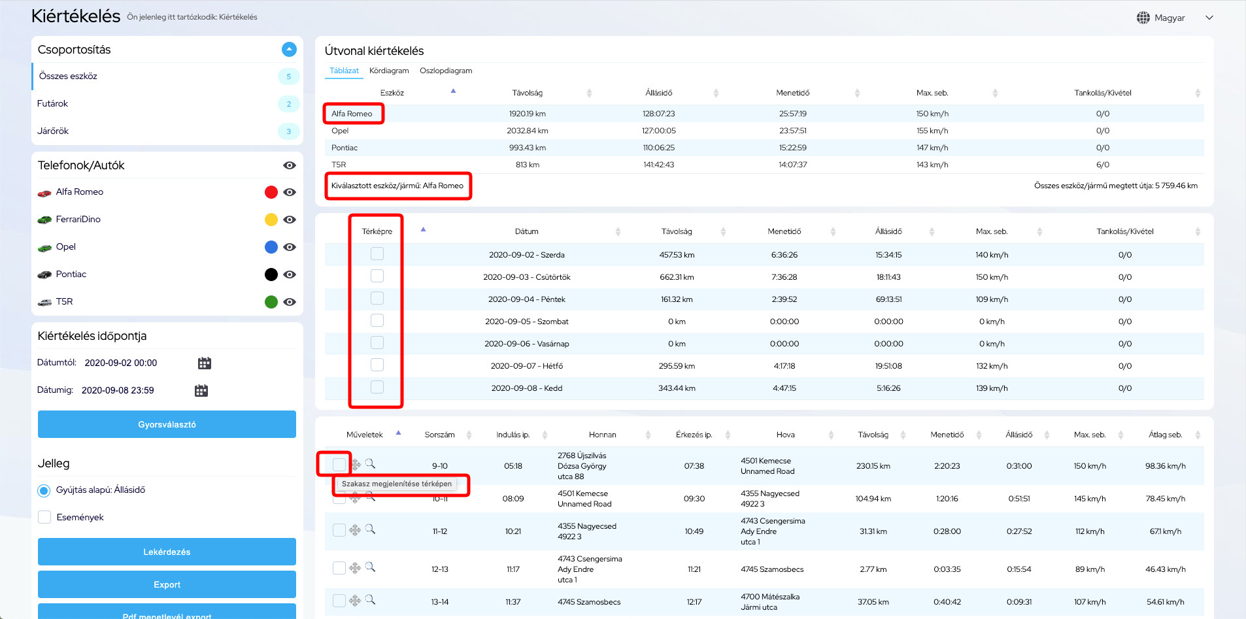This screenshot has height=619, width=1246.
Task: Click the magnifier icon in the 9-10 row
Action: click(x=370, y=463)
